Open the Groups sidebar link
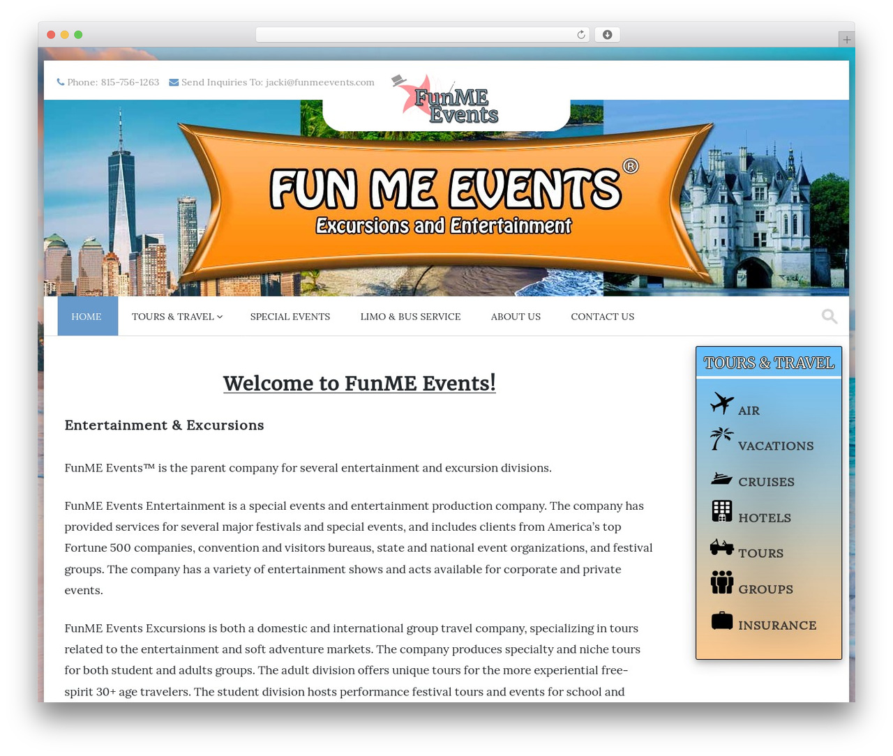 point(765,590)
